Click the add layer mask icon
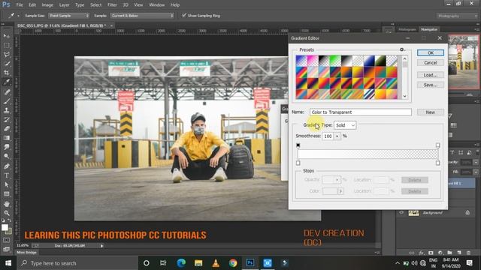Viewport: 481px width, 270px height. 431,253
